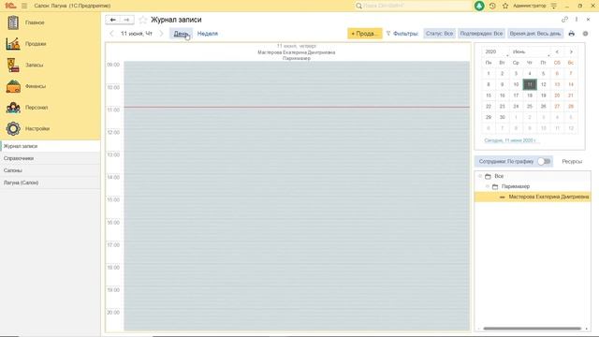
Task: Select June 12 in calendar
Action: 543,84
